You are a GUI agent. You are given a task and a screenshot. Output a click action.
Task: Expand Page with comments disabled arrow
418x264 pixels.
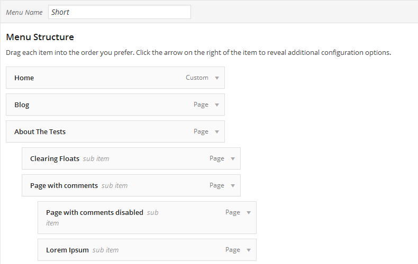coord(249,213)
